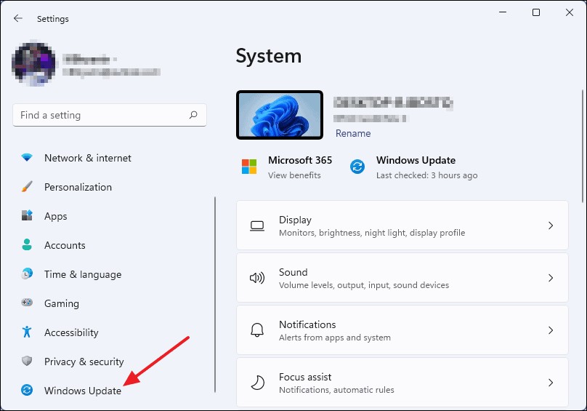Click the Apps sidebar icon
This screenshot has width=587, height=411.
27,215
